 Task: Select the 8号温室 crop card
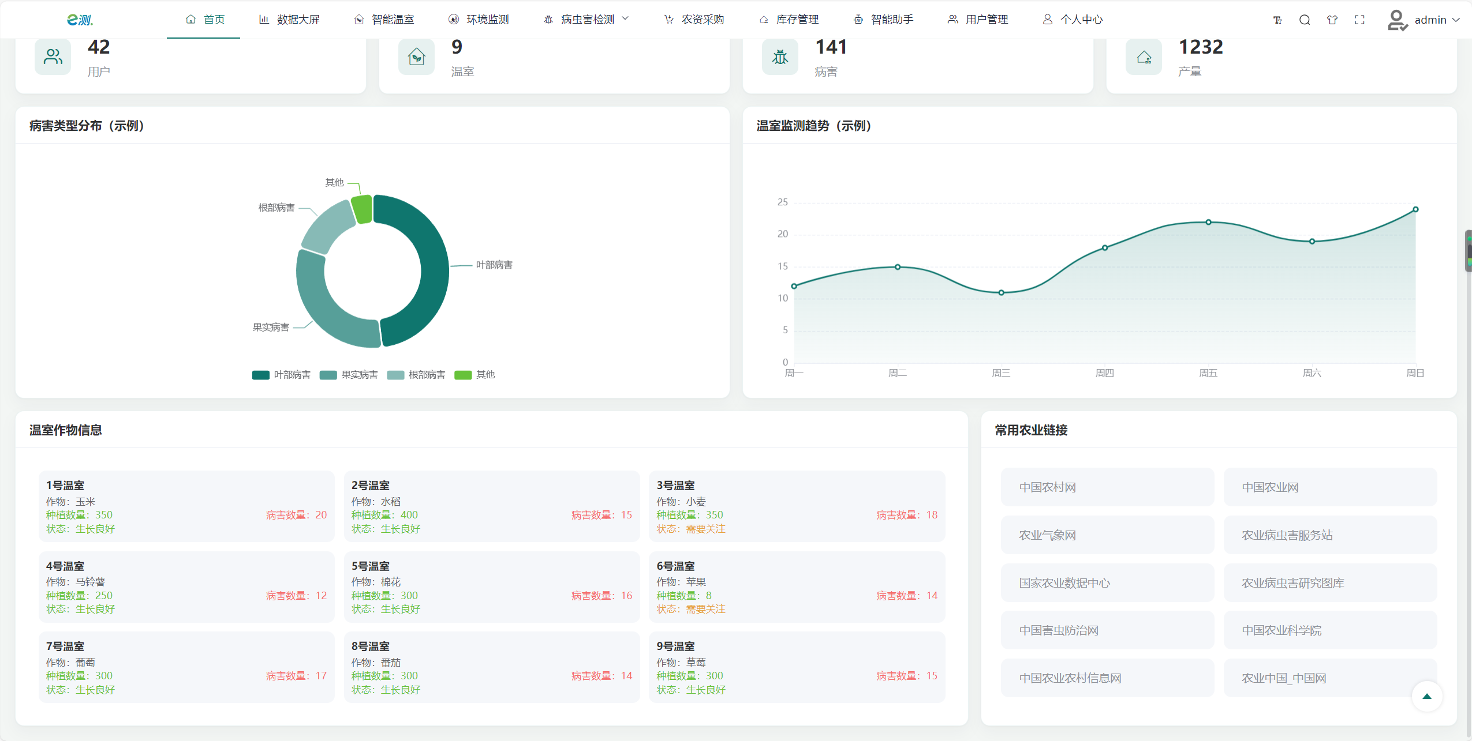pos(492,667)
